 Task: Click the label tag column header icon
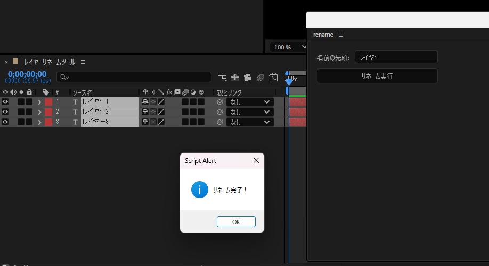click(46, 92)
